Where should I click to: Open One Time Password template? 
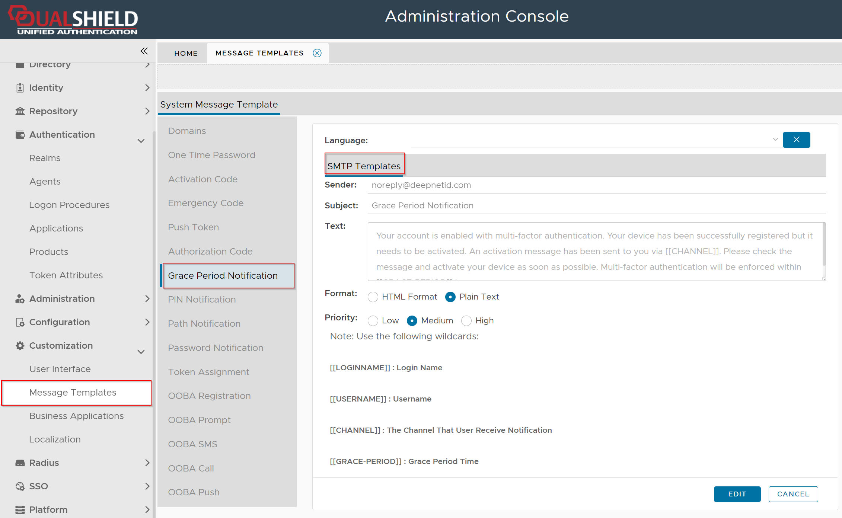[x=211, y=155]
